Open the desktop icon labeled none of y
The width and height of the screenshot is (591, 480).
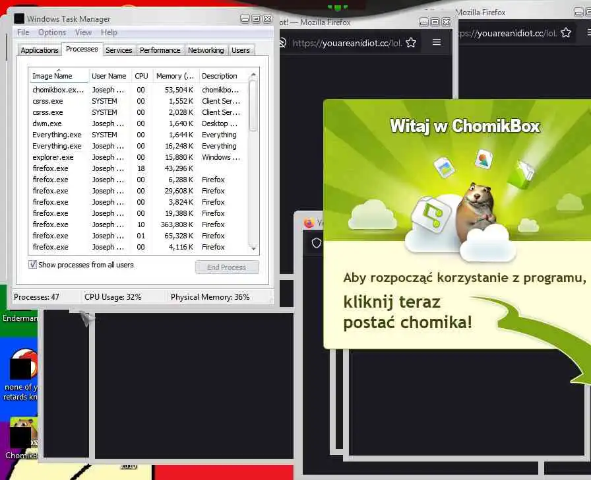[x=22, y=374]
